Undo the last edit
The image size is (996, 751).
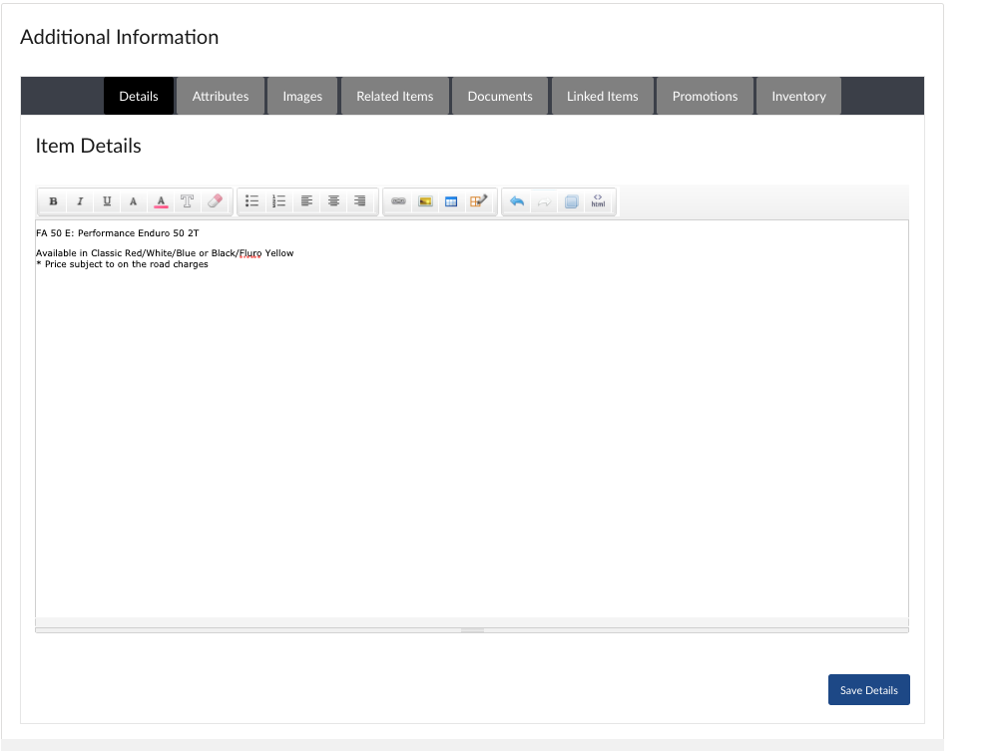point(516,200)
